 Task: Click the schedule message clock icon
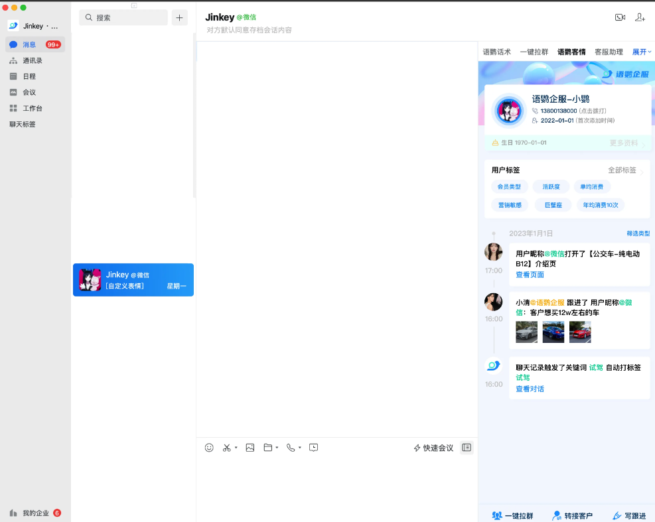314,448
